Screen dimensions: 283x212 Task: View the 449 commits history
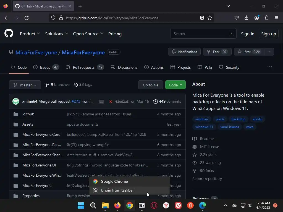[167, 102]
